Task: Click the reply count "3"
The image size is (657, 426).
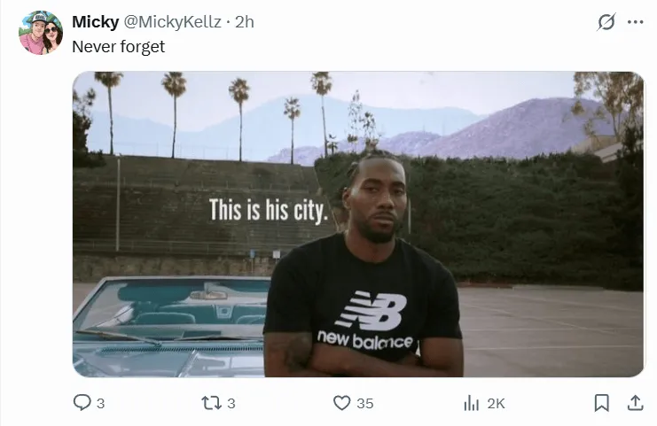Action: pos(100,404)
